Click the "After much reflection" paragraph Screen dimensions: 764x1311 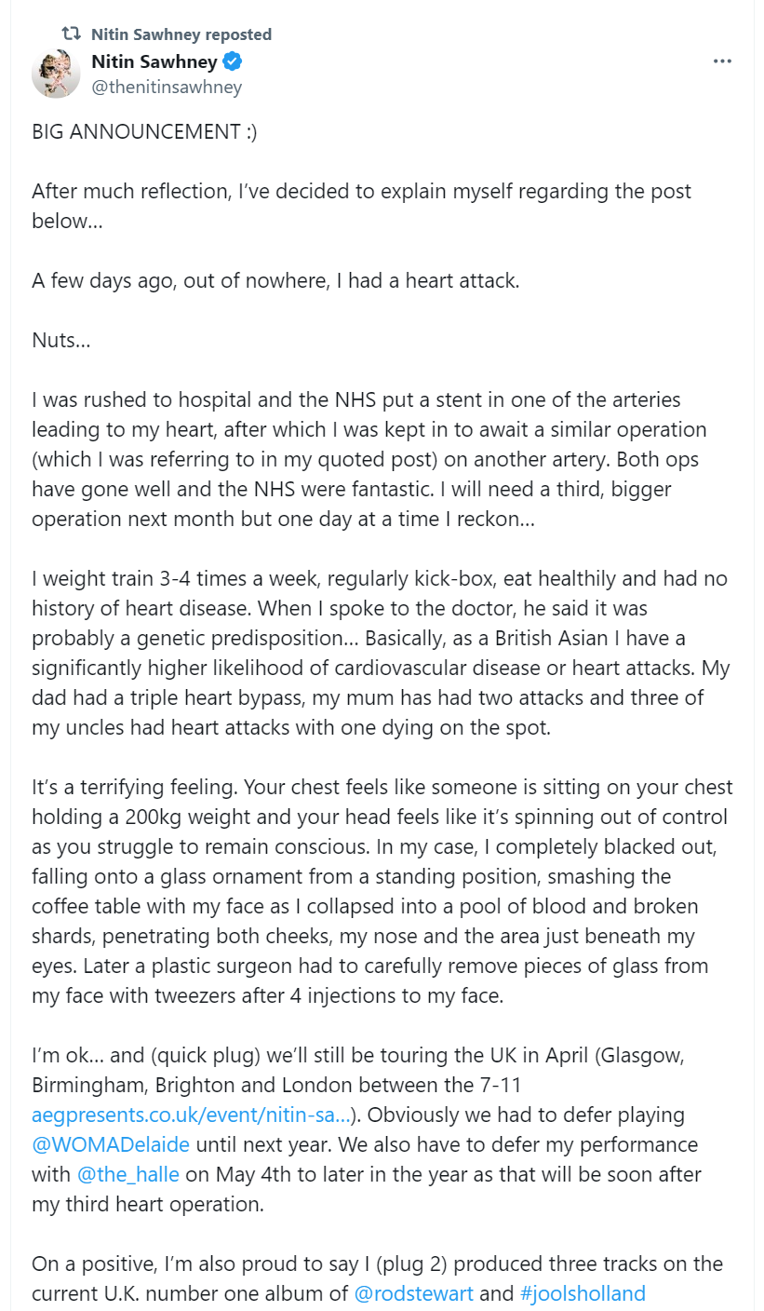point(362,206)
